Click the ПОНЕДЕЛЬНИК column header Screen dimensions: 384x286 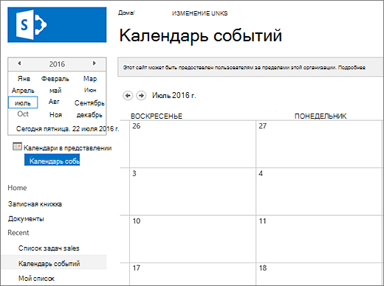[320, 116]
